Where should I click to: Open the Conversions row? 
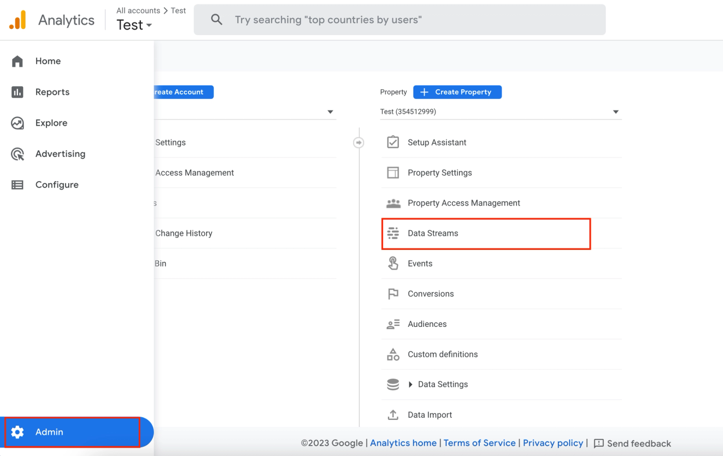(x=501, y=294)
